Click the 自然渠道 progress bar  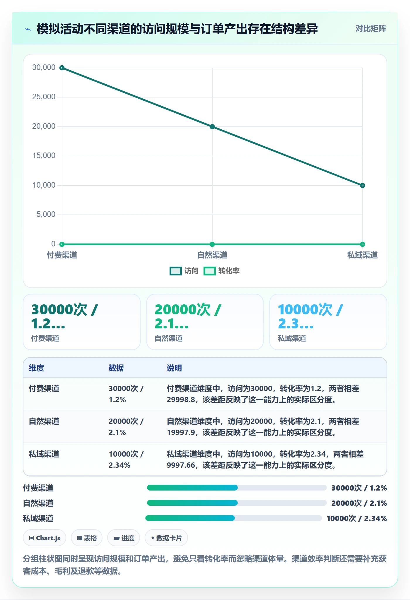point(237,503)
